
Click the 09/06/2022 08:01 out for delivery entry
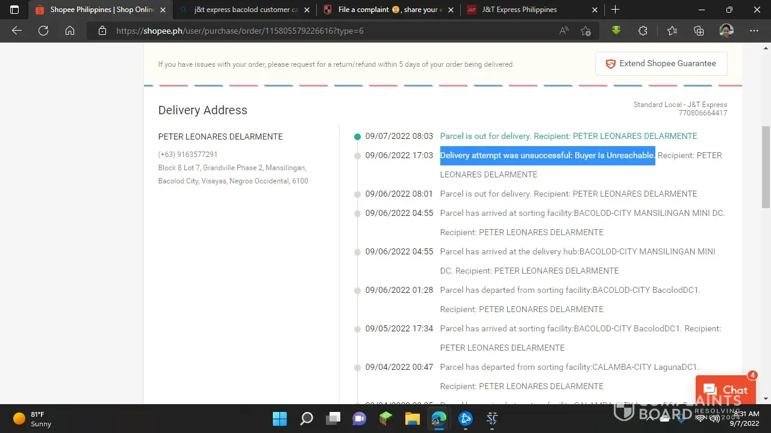point(569,194)
